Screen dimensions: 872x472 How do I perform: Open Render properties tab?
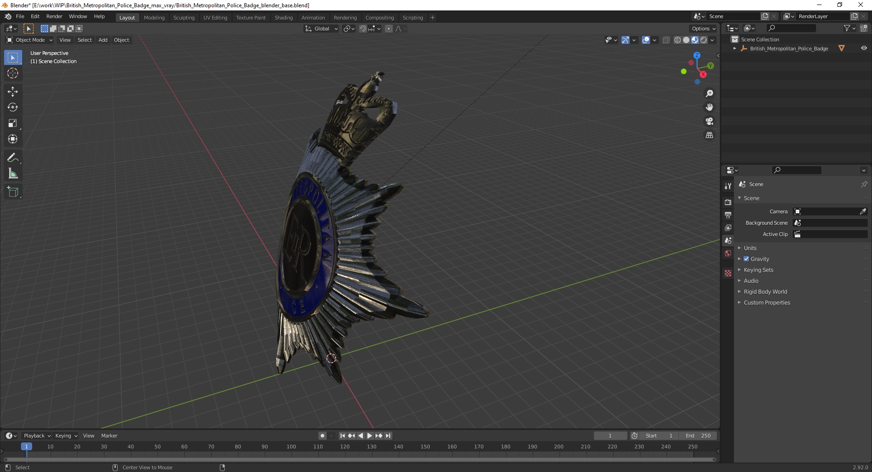point(728,202)
